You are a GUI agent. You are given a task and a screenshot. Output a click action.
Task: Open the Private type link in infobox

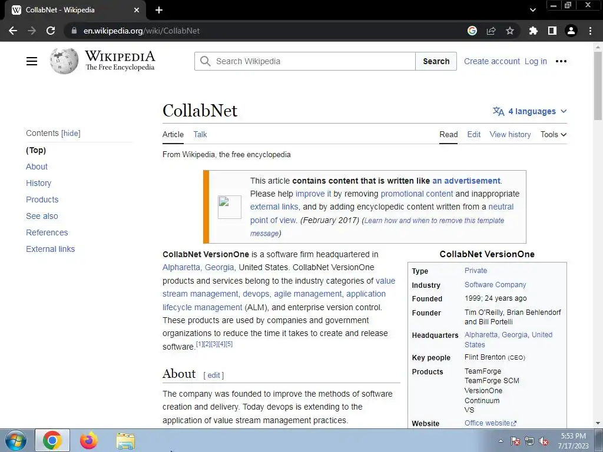[476, 271]
